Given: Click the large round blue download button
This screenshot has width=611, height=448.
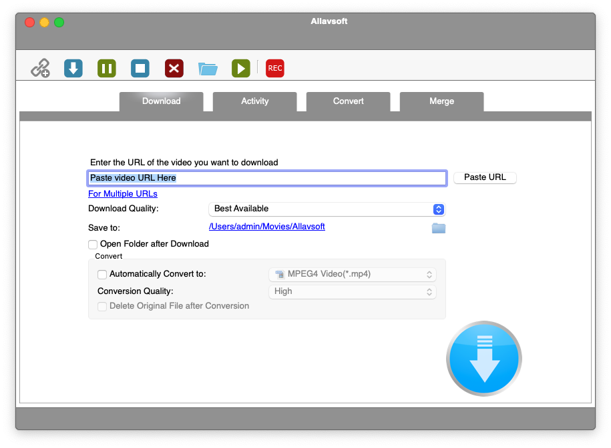Looking at the screenshot, I should (x=484, y=359).
